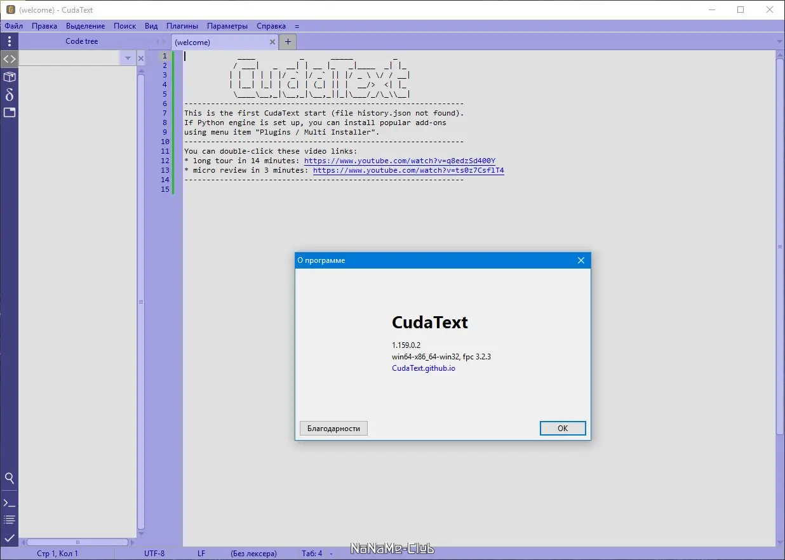Screen dimensions: 785x560
Task: Open the Project manager box icon
Action: (x=9, y=77)
